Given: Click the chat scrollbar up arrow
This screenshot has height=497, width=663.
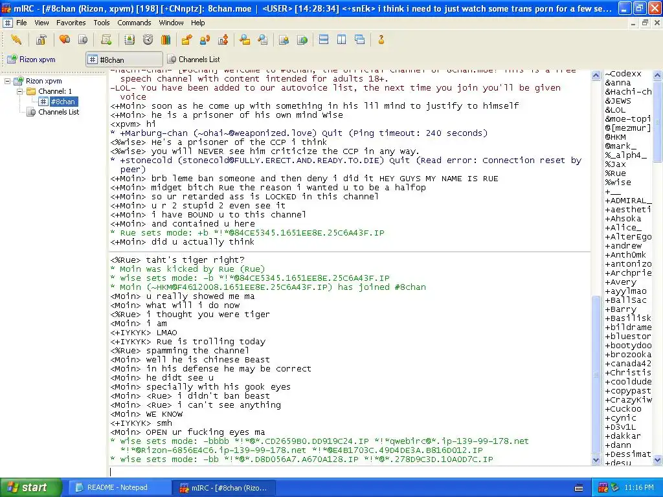Looking at the screenshot, I should 596,75.
